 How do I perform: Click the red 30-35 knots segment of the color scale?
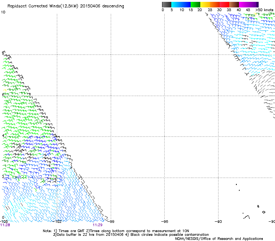coord(224,4)
